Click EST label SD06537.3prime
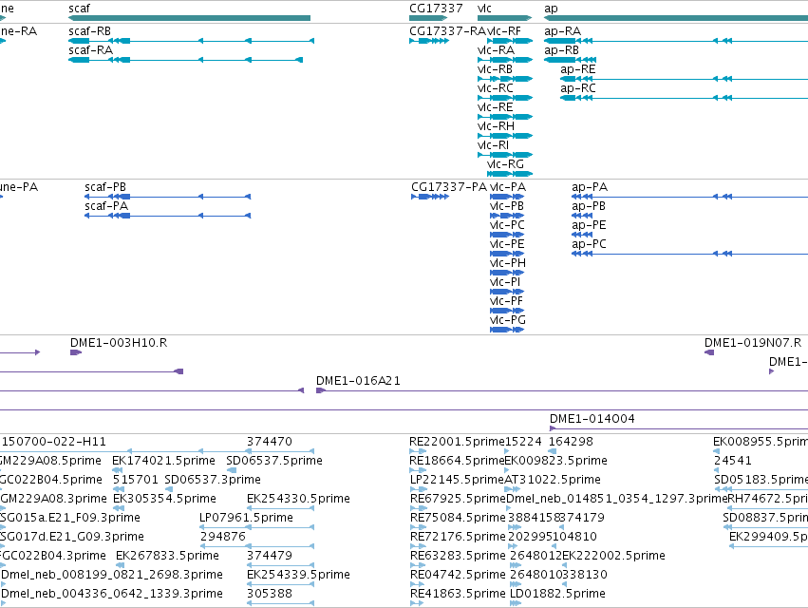 click(x=213, y=480)
